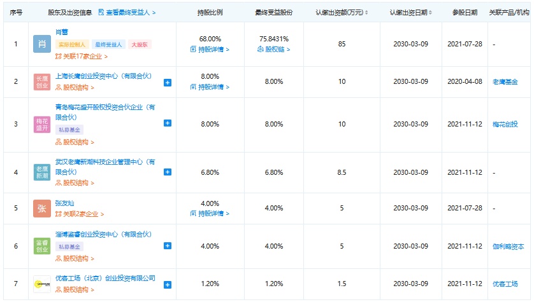
Task: Click the 优客工场 company logo thumbnail
Action: click(42, 284)
